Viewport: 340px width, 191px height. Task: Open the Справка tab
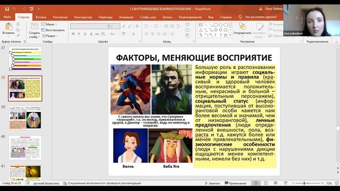pos(225,17)
